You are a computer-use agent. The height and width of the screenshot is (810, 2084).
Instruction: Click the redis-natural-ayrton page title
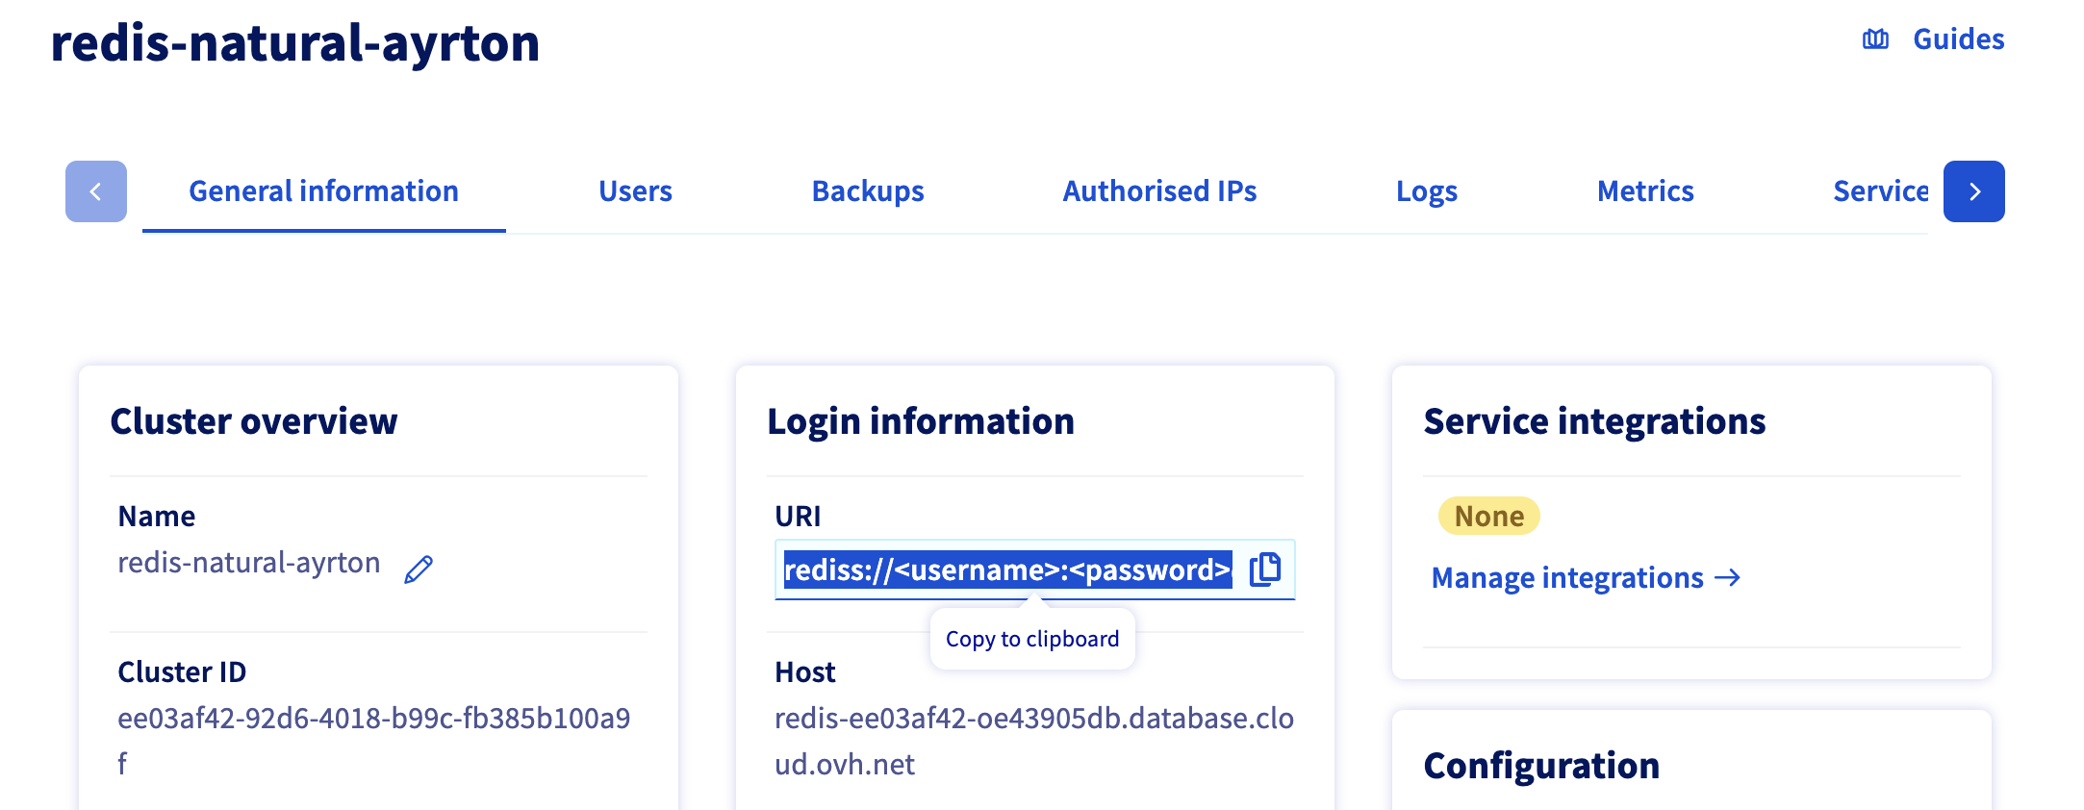(295, 43)
